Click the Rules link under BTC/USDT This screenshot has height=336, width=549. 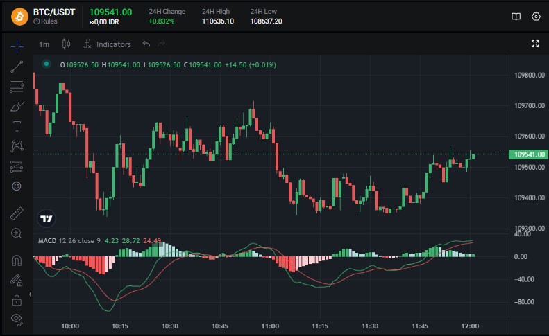[47, 21]
